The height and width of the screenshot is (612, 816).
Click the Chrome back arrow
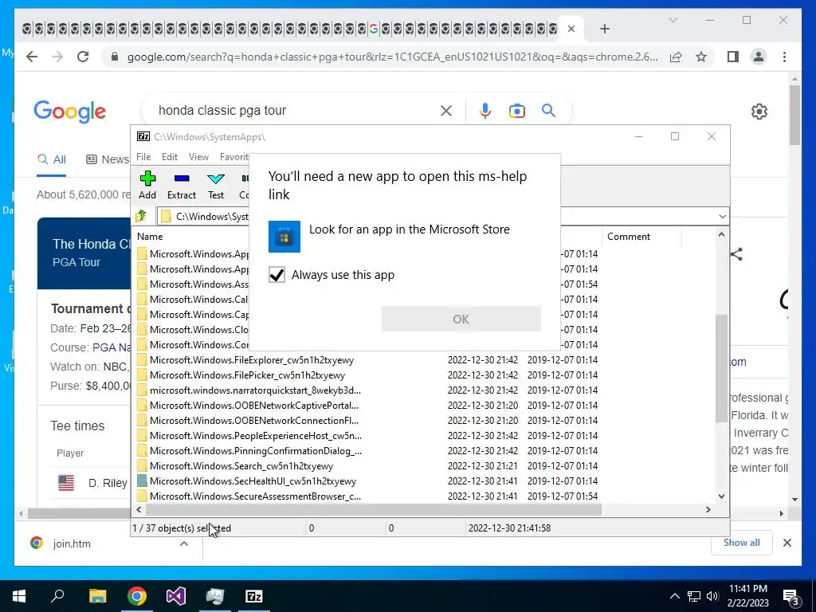pos(32,57)
